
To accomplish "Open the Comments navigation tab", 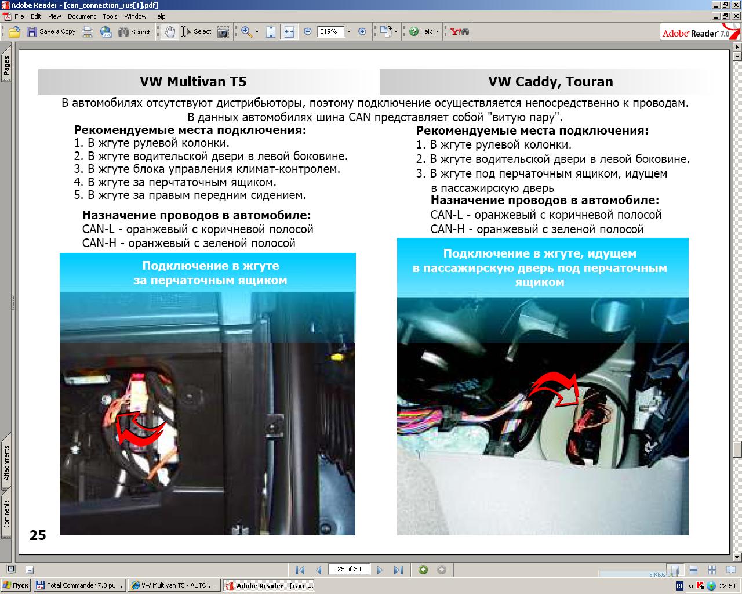I will coord(6,514).
